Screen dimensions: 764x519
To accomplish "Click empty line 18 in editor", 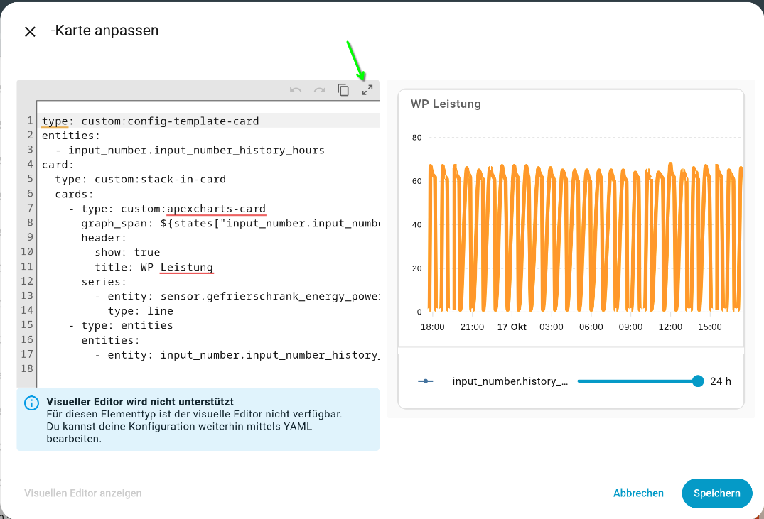I will 210,368.
